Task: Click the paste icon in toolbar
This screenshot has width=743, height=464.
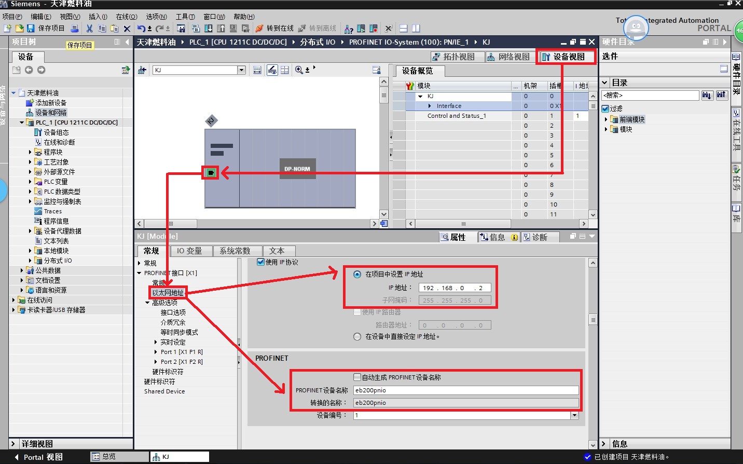Action: pos(115,28)
